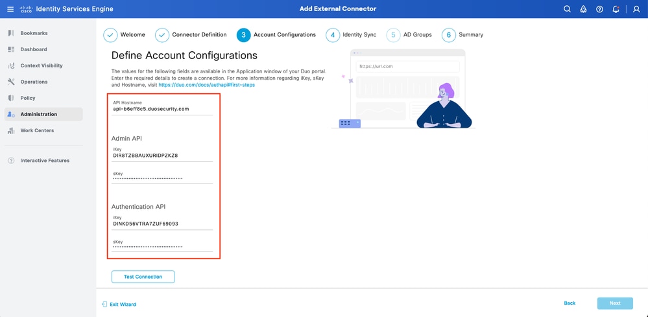Click the API Hostname input field

pyautogui.click(x=162, y=108)
